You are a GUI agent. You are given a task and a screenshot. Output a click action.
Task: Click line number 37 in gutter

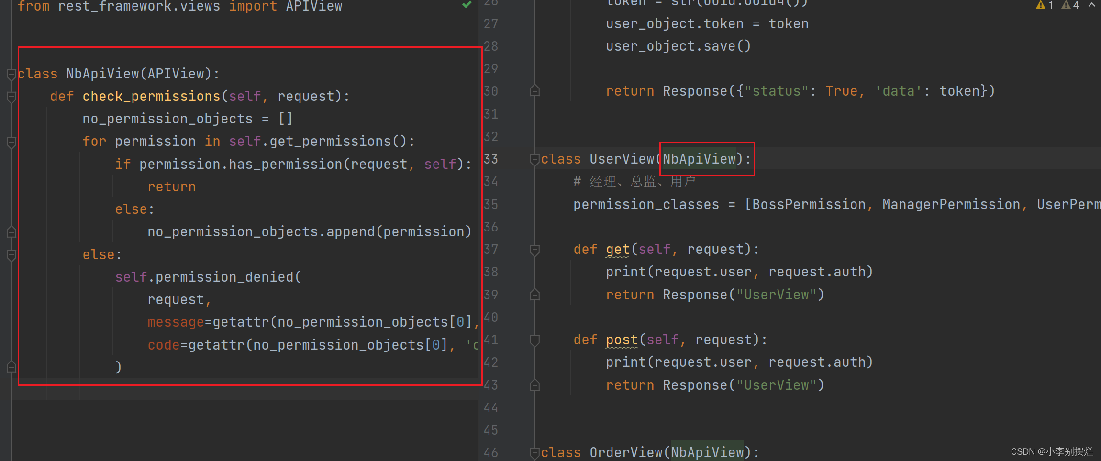491,249
